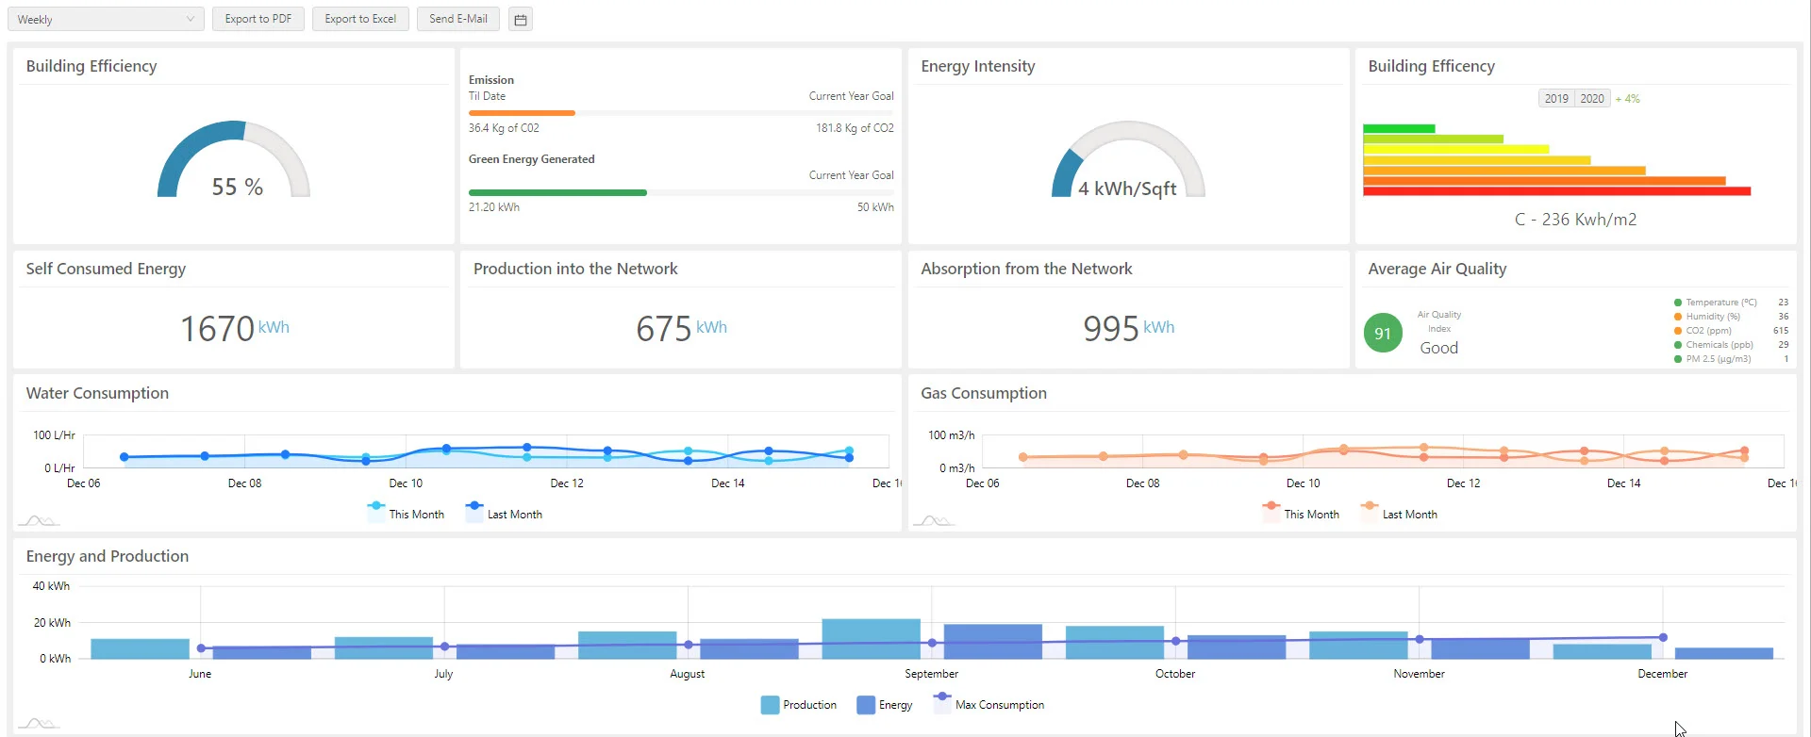Click the 675 kWh Production value
The width and height of the screenshot is (1811, 737).
tap(681, 329)
